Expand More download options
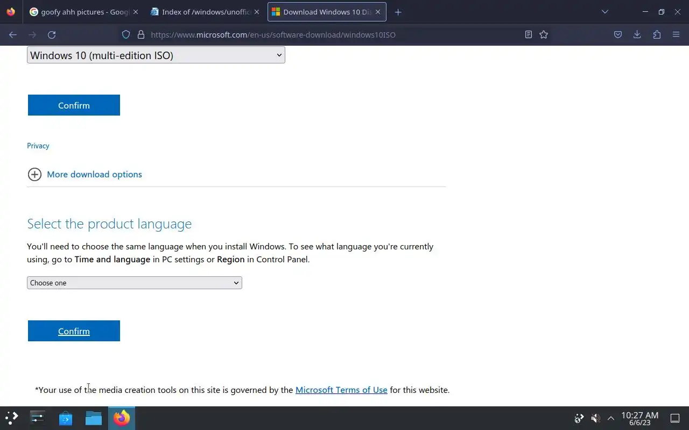The width and height of the screenshot is (689, 430). pos(85,174)
